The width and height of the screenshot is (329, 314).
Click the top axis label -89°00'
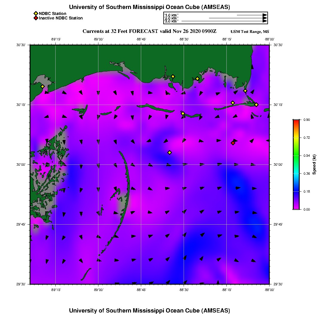coord(98,39)
